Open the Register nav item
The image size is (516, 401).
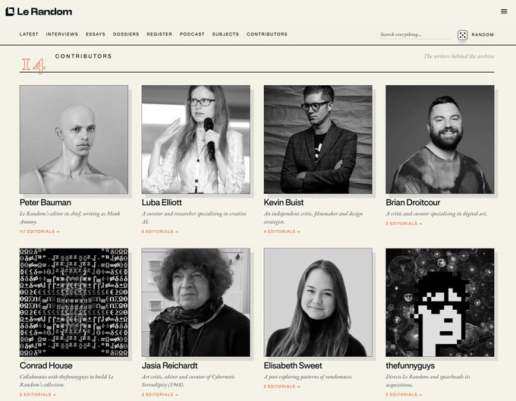(x=159, y=34)
